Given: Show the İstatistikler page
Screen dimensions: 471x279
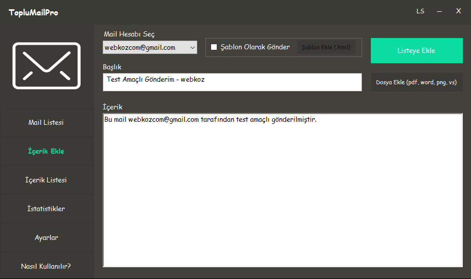Looking at the screenshot, I should click(46, 209).
